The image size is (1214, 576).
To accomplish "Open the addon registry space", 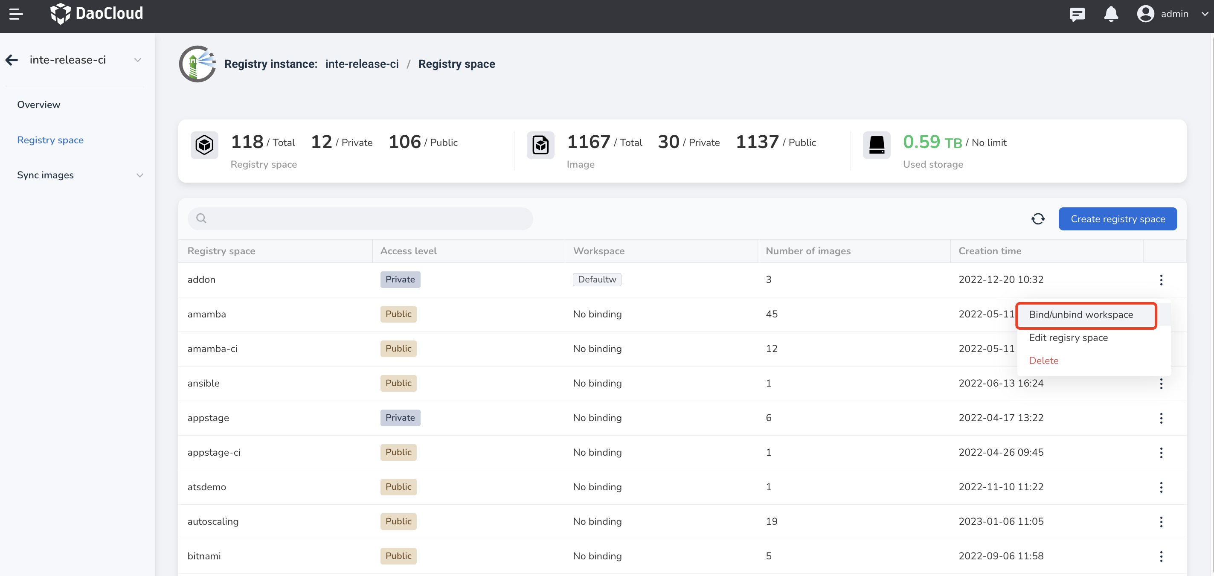I will (x=201, y=279).
